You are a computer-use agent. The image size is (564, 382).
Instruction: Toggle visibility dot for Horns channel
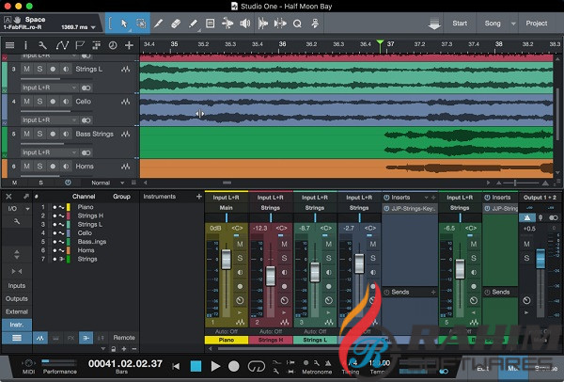(x=55, y=250)
